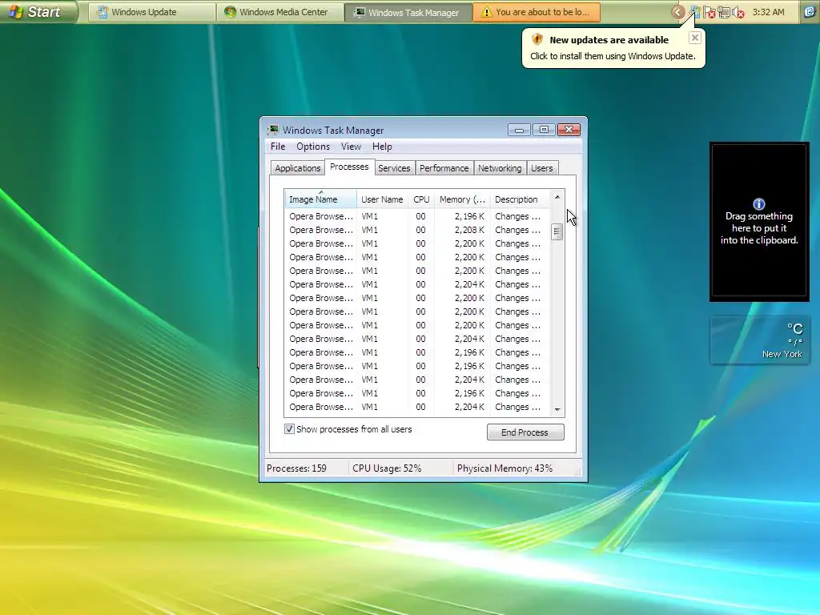Click the process list scroll down arrow

[x=557, y=409]
